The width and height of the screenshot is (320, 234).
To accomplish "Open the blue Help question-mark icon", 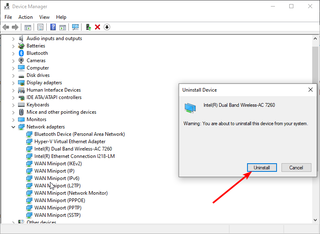I will (53, 27).
